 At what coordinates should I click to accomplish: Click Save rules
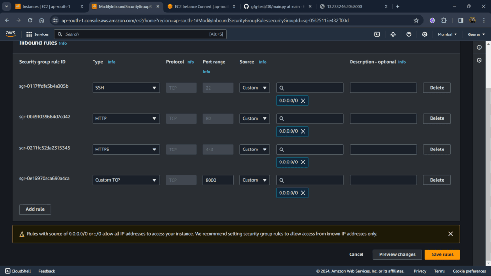tap(442, 254)
